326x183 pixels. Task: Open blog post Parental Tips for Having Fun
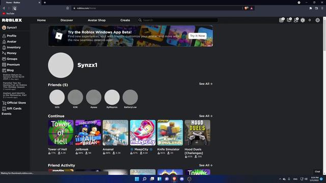[x=15, y=86]
